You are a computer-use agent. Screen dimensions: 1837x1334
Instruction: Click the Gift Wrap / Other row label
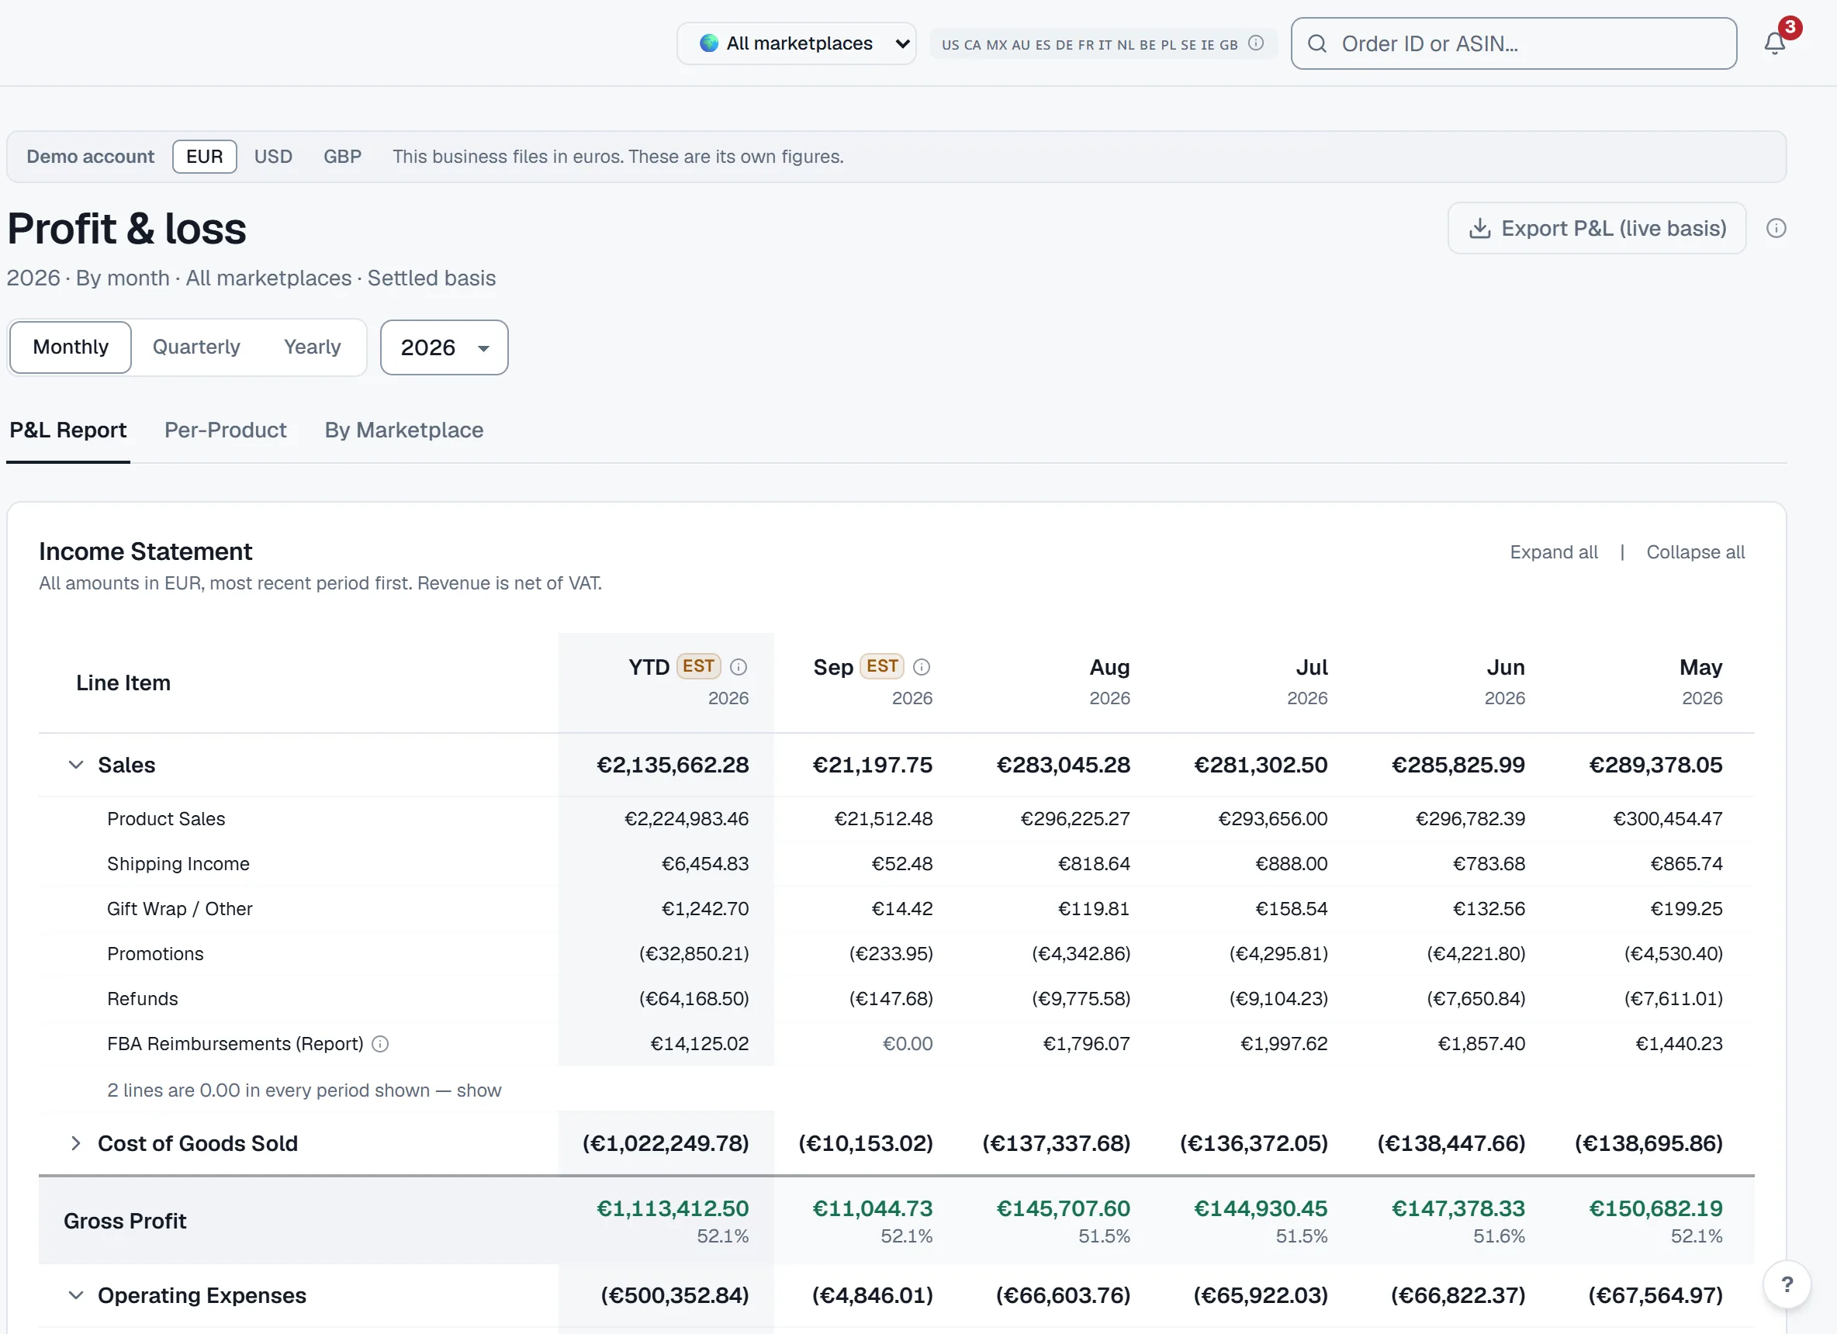(x=180, y=910)
